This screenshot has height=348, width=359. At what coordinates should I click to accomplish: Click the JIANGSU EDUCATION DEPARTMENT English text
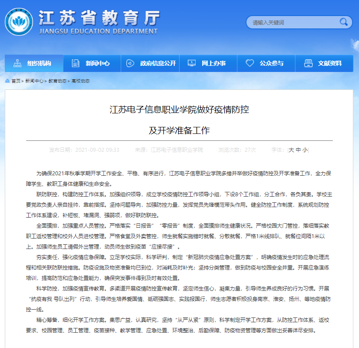point(98,31)
